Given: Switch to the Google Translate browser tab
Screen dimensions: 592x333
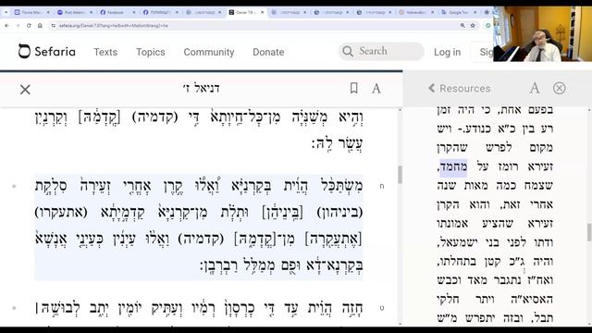Looking at the screenshot, I should click(x=458, y=12).
